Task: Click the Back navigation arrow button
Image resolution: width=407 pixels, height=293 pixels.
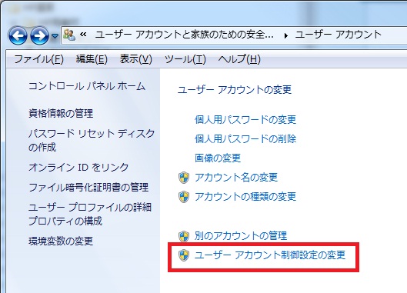Action: 18,35
